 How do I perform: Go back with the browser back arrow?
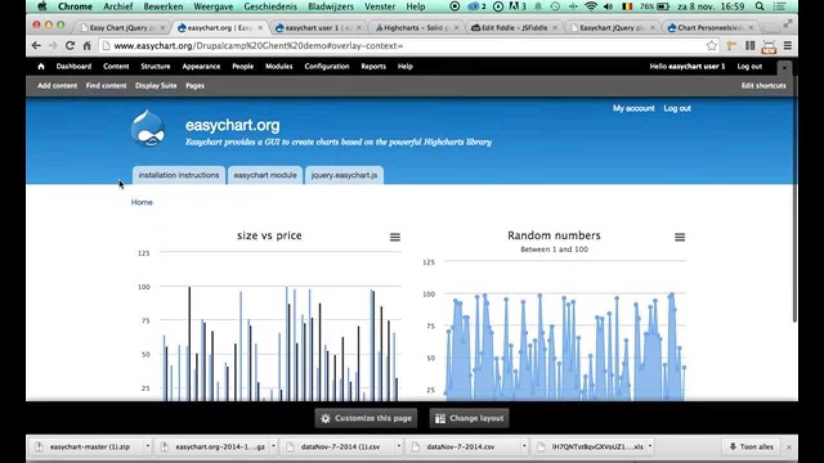37,46
